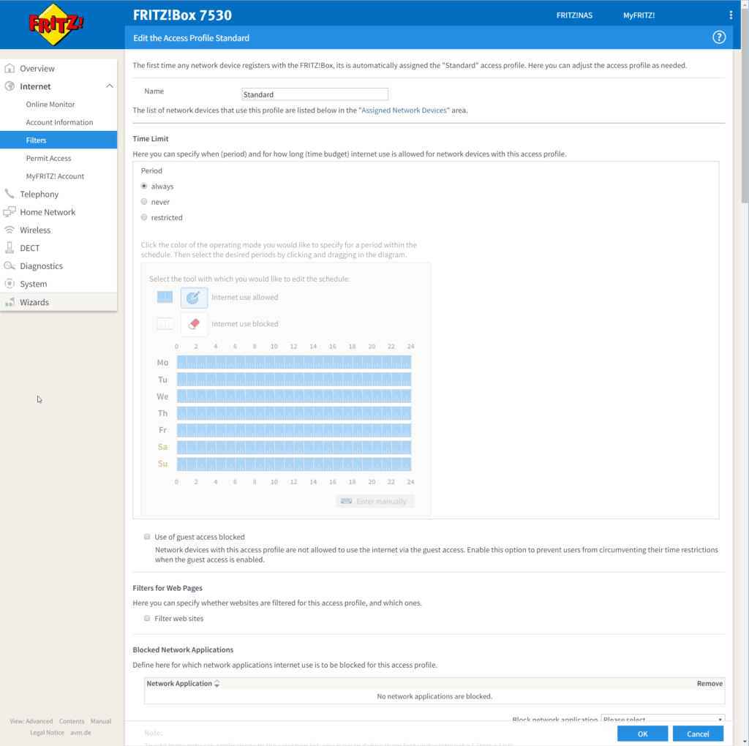749x746 pixels.
Task: Follow the 'Assigned Network Devices' link
Action: coord(404,110)
